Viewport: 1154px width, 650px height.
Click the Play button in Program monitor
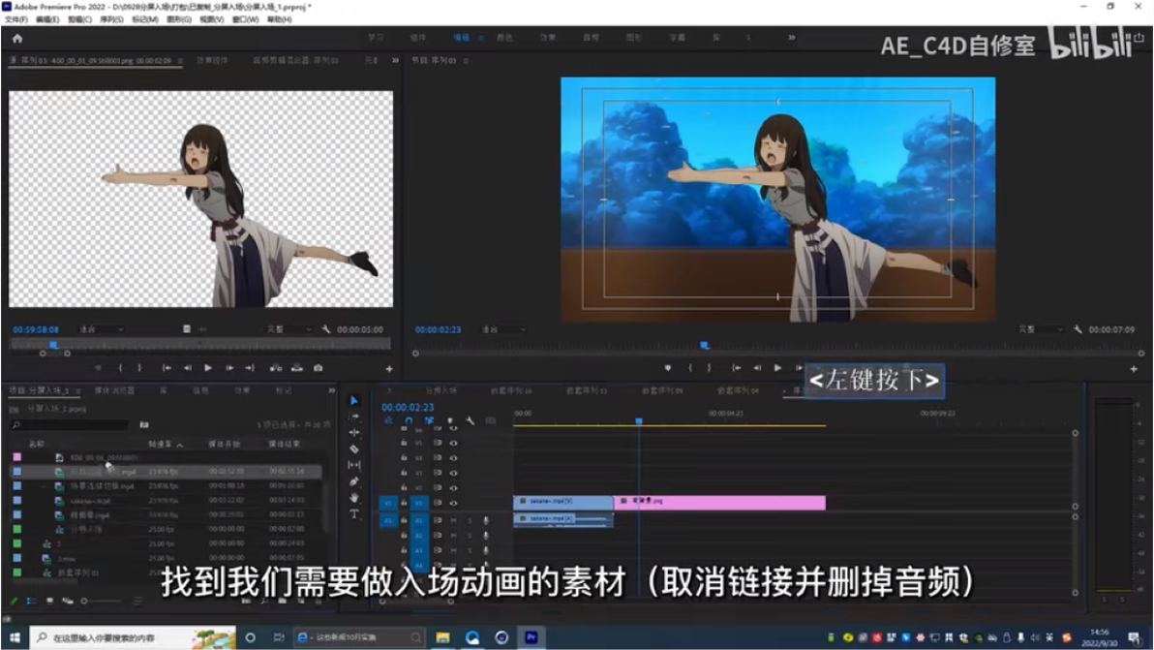click(778, 367)
